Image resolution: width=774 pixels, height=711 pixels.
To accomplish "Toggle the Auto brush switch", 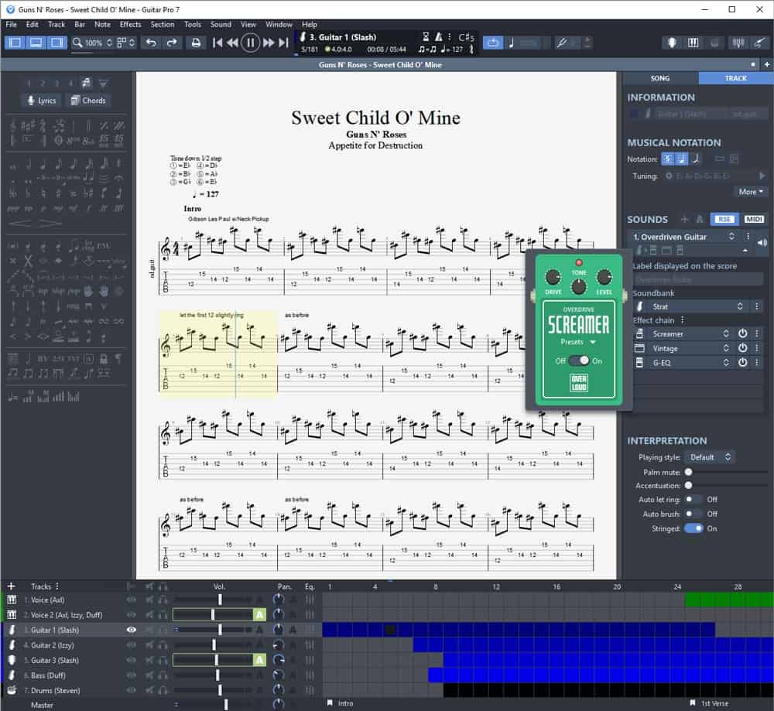I will 694,514.
